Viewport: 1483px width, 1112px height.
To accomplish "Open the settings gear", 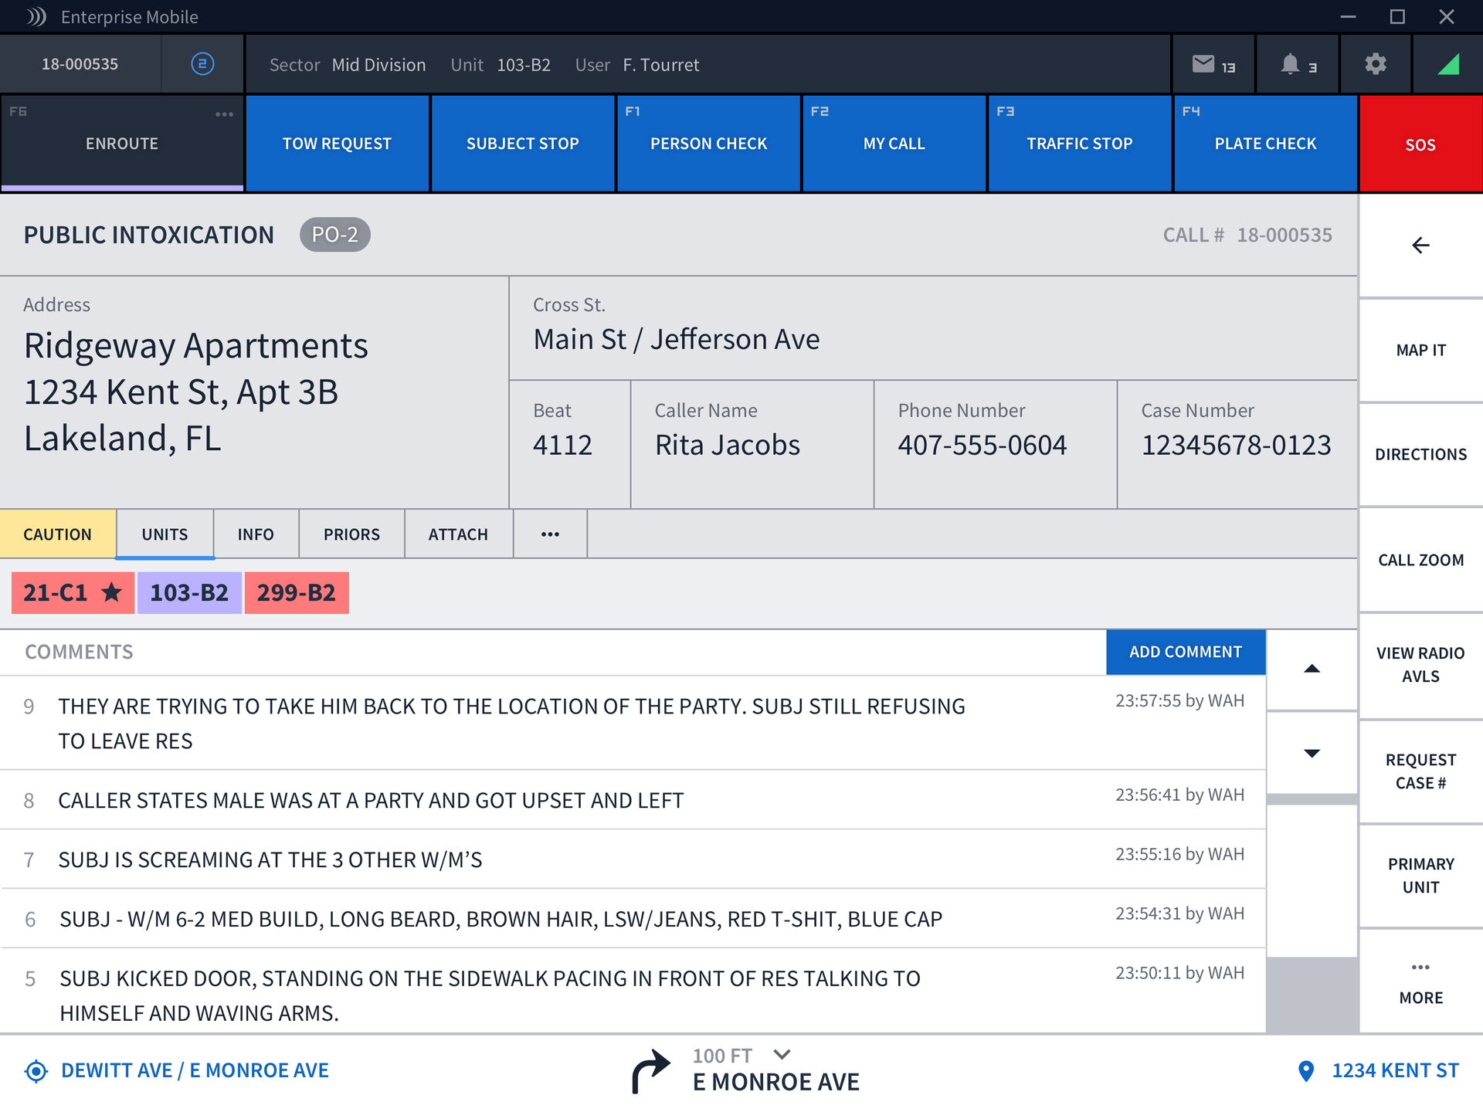I will pyautogui.click(x=1376, y=65).
